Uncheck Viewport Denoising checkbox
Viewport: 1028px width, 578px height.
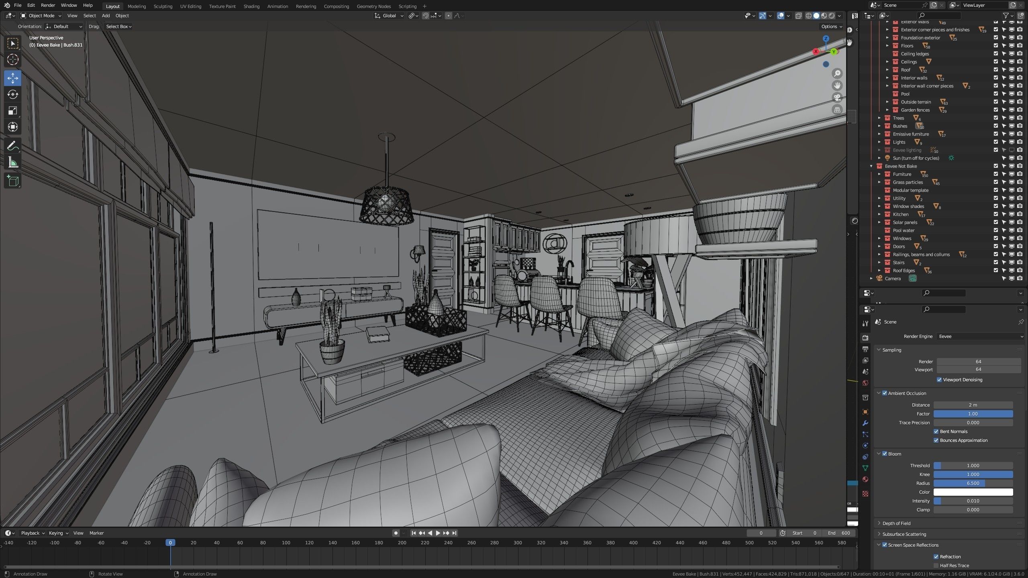click(939, 380)
